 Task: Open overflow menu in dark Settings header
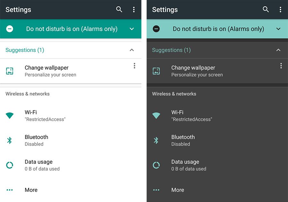pos(280,10)
